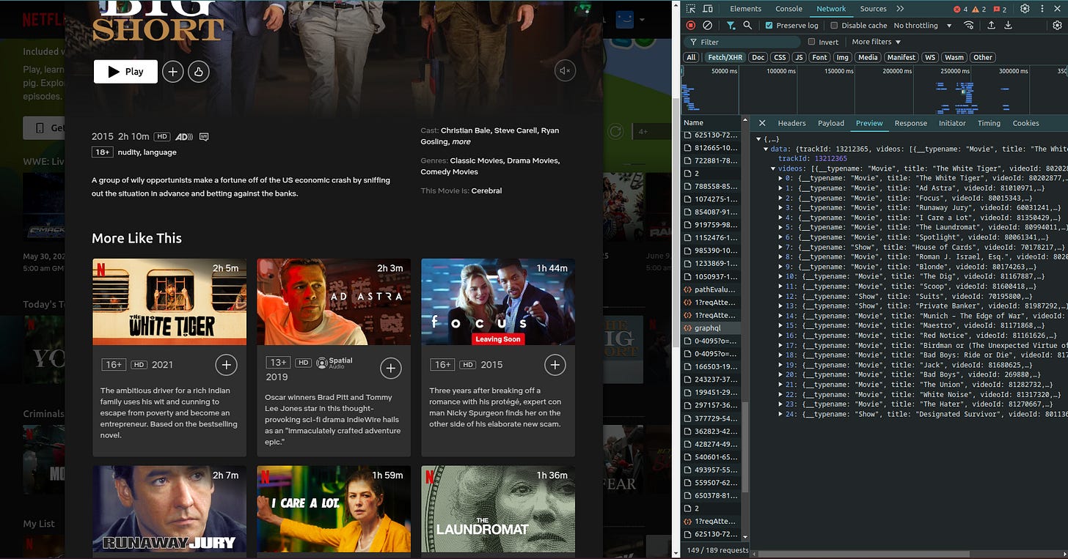Click the yellow warnings count badge
The image size is (1068, 559).
pyautogui.click(x=979, y=9)
